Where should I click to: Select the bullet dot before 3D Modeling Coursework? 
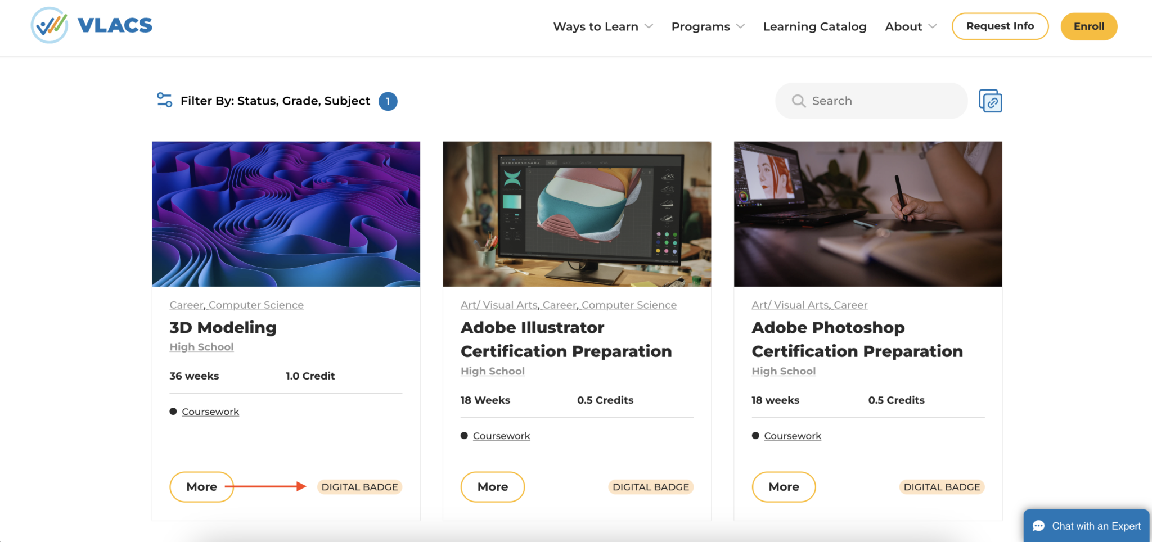click(x=173, y=411)
